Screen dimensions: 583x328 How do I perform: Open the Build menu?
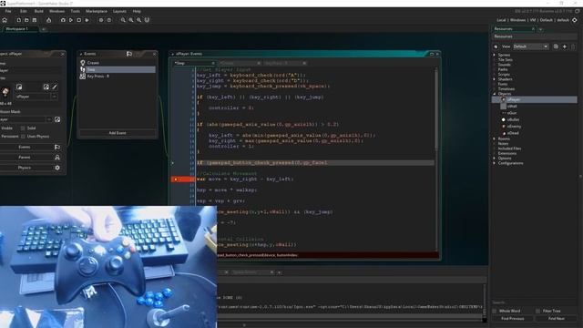click(x=38, y=11)
